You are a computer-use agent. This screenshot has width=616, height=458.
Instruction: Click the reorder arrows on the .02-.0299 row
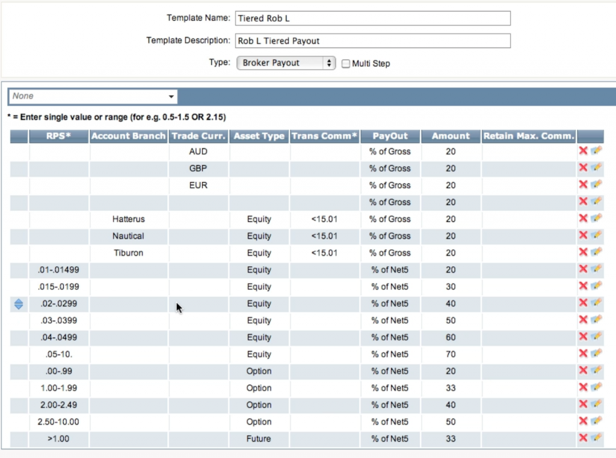[18, 304]
